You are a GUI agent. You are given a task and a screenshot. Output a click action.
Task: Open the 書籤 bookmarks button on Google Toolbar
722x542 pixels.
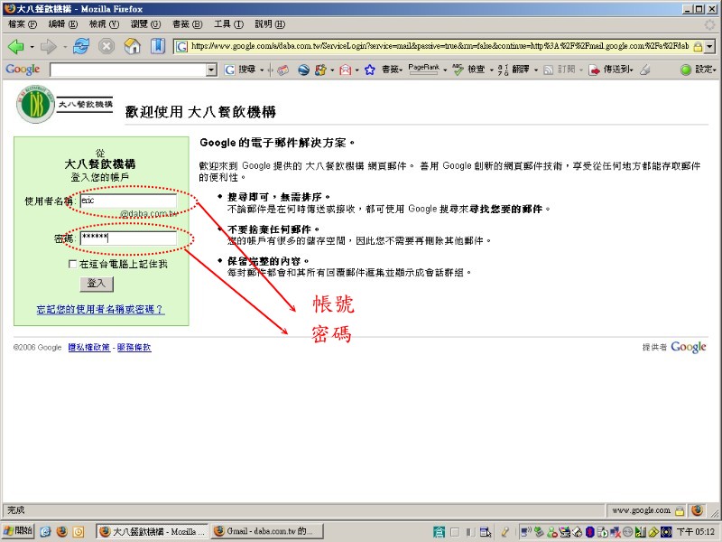[392, 70]
